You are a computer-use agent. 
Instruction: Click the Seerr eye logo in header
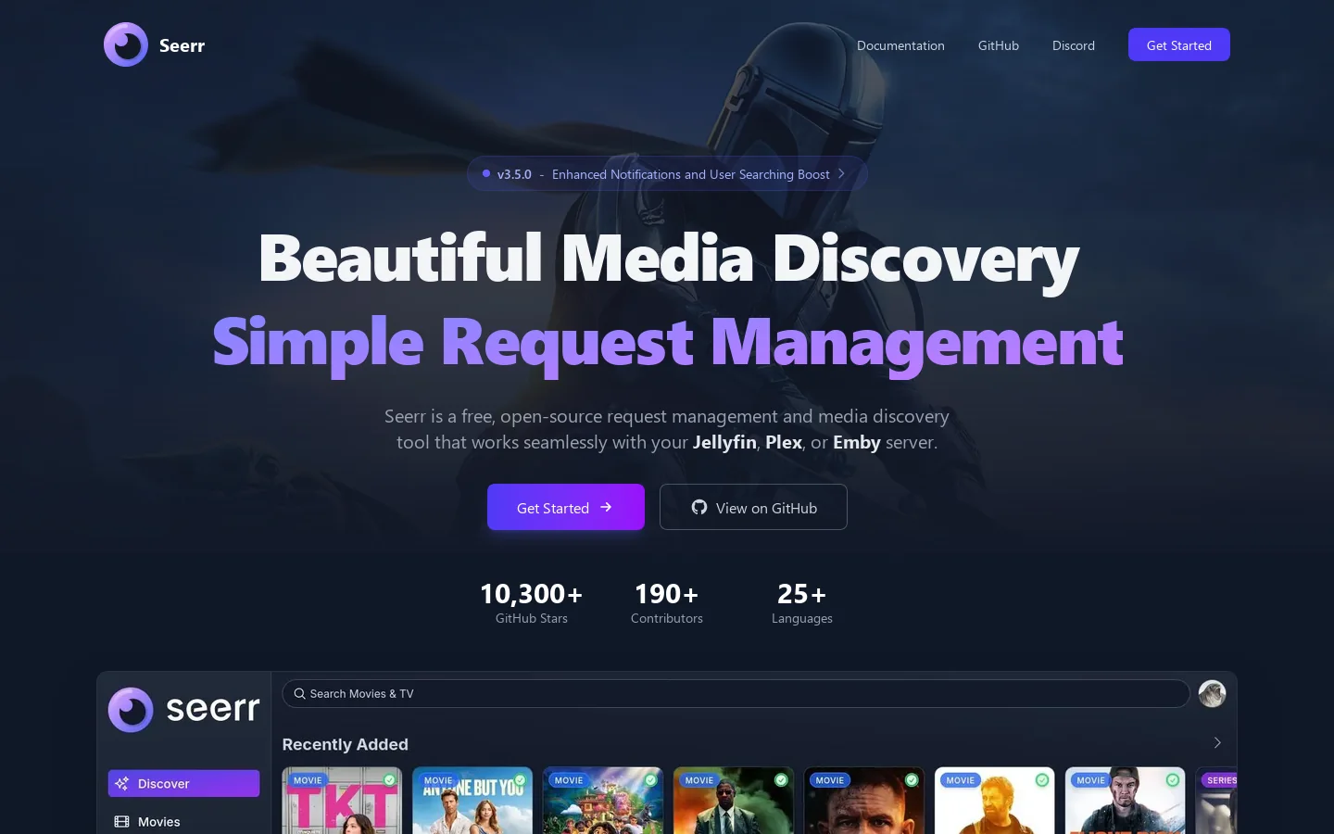coord(126,44)
